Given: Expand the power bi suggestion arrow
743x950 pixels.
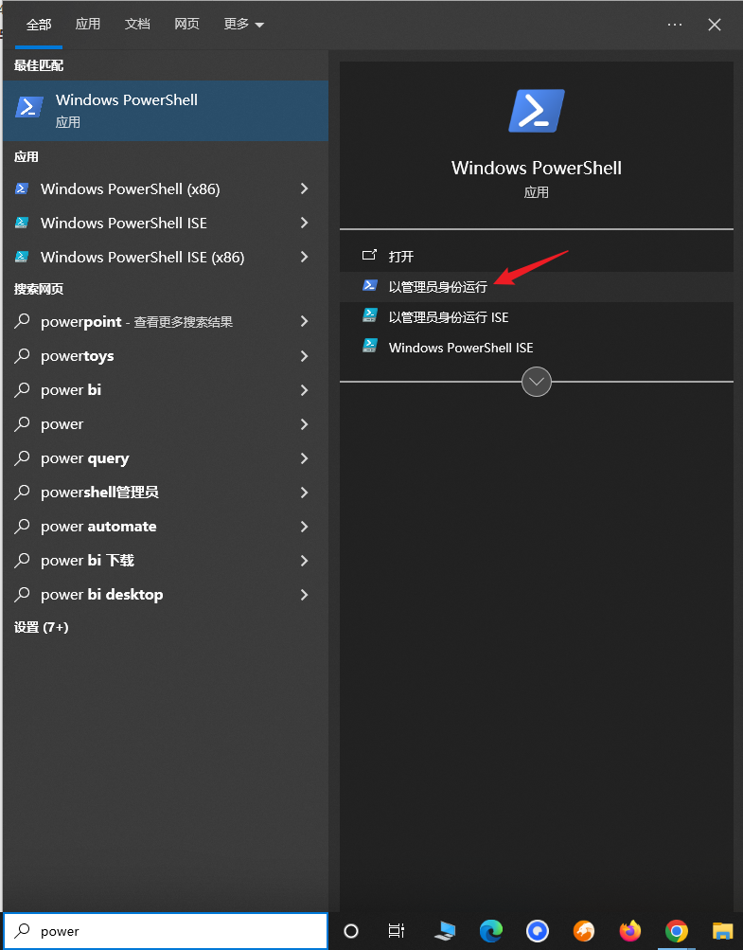Looking at the screenshot, I should (x=305, y=389).
